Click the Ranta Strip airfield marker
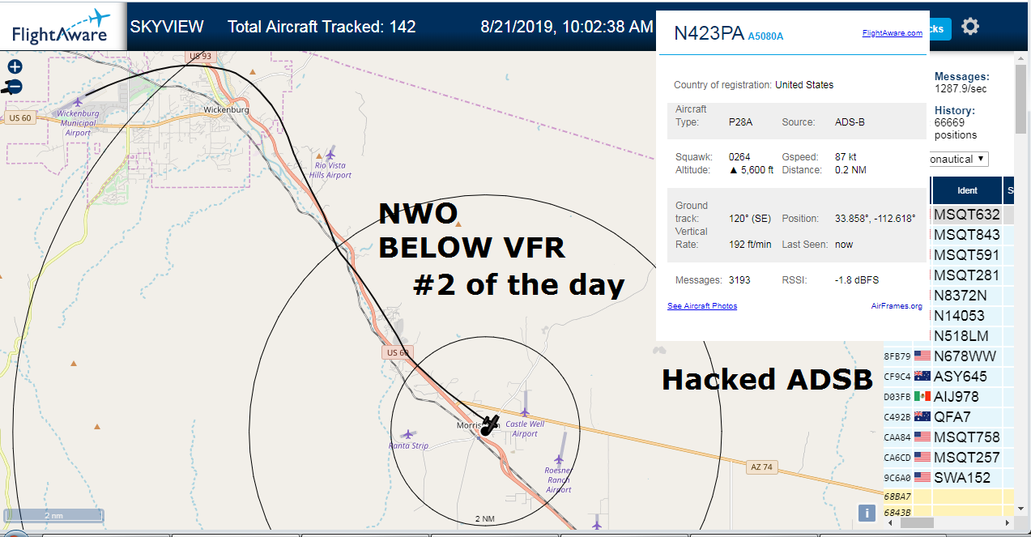Viewport: 1031px width, 537px height. 408,434
